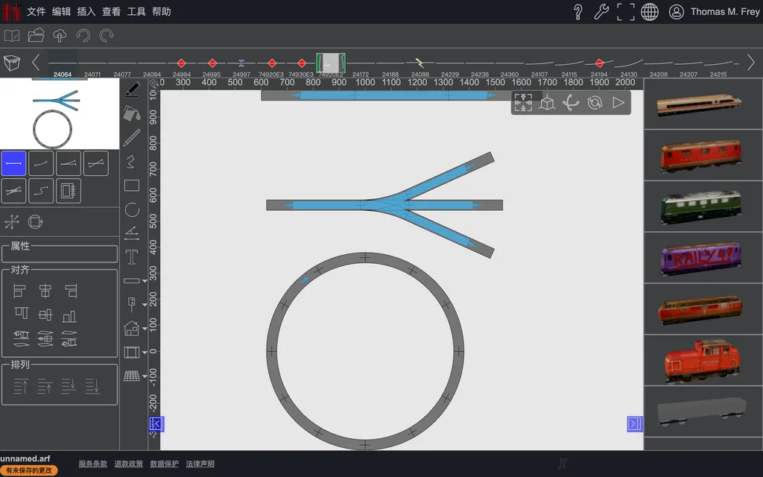Expand the house building tool dropdown arrow
Viewport: 763px width, 477px height.
click(145, 329)
